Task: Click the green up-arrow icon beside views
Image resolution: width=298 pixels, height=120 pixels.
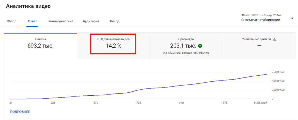Action: point(200,46)
